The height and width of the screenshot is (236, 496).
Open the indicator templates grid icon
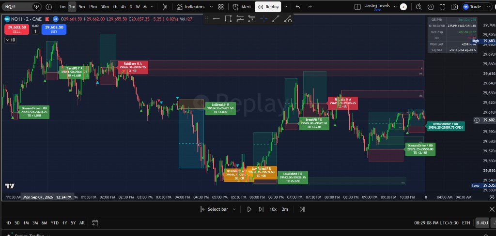point(221,7)
